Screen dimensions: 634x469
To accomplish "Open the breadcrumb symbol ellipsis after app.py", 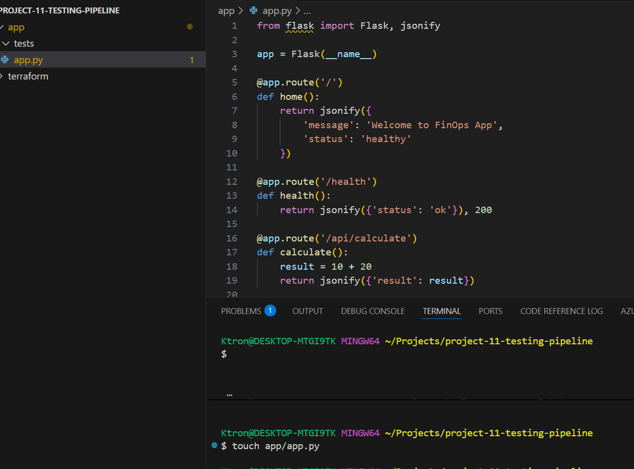I will (307, 10).
